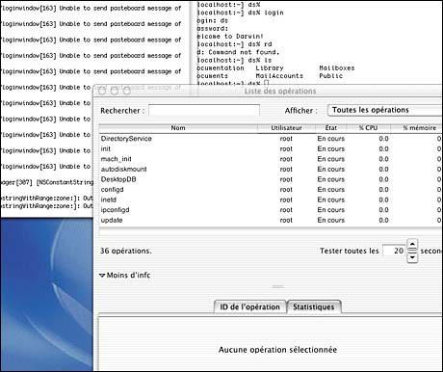
Task: Click '36 opérations.' status text
Action: [126, 251]
